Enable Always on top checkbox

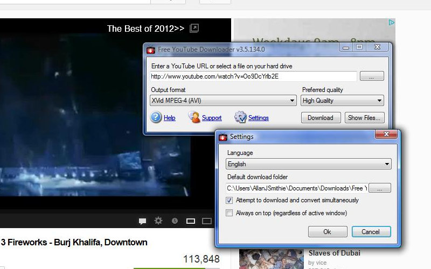(x=230, y=213)
